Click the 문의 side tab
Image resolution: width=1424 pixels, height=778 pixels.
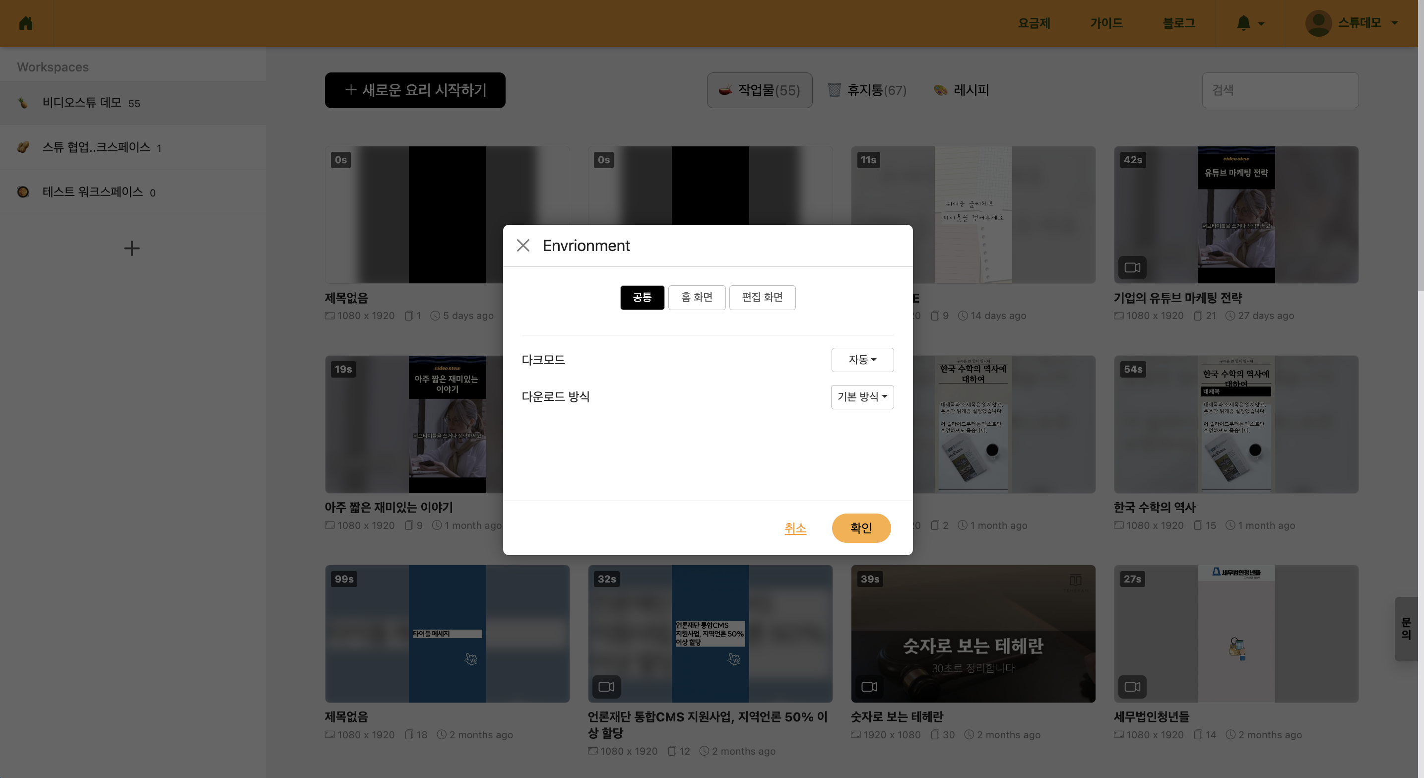1406,629
